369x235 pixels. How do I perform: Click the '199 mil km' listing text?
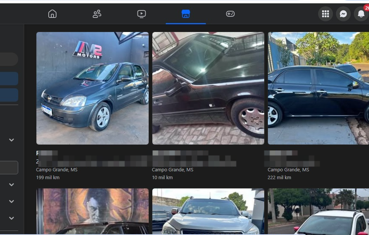point(48,177)
